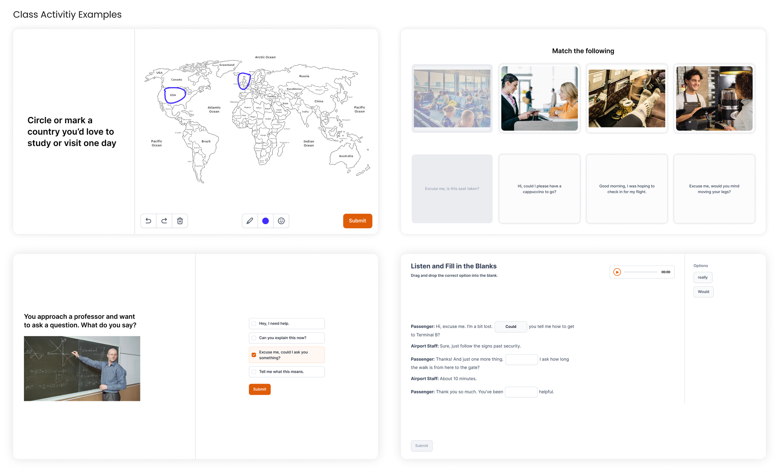Click the undo arrow icon
This screenshot has height=472, width=779.
point(148,221)
